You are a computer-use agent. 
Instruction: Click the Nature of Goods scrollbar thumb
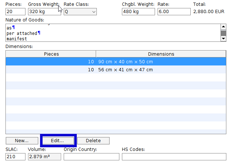(x=223, y=33)
